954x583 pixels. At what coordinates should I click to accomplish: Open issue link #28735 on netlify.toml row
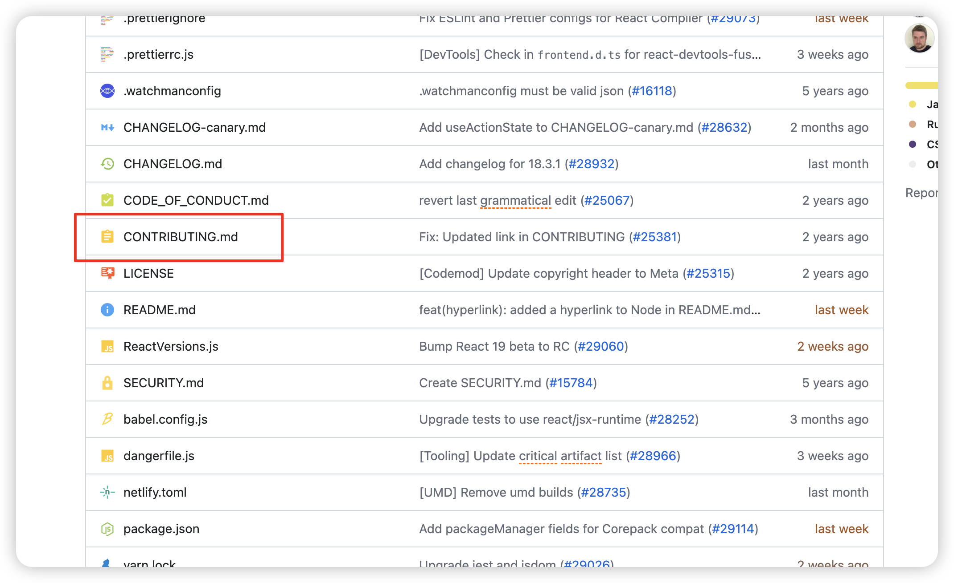604,492
